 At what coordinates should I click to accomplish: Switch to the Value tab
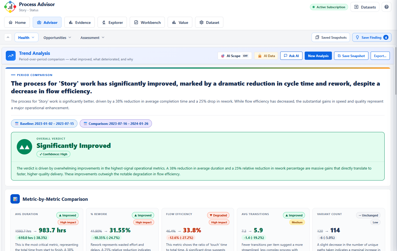coord(180,22)
